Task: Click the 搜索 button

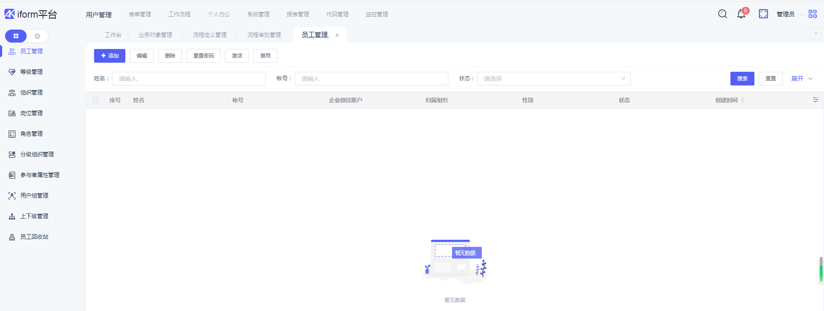Action: point(742,79)
